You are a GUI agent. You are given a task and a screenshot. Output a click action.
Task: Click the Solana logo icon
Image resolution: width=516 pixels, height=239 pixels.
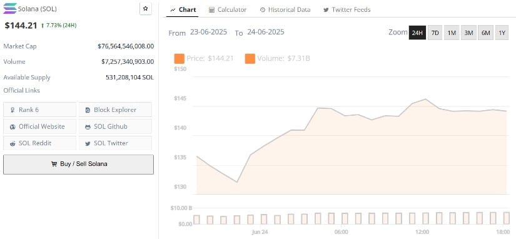(9, 9)
